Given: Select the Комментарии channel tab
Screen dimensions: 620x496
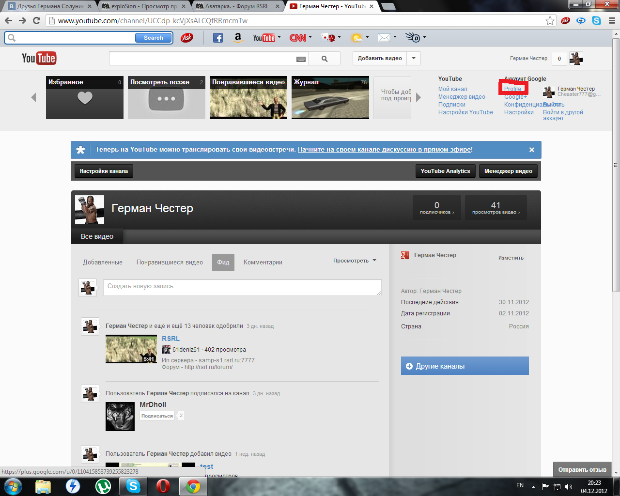Looking at the screenshot, I should pyautogui.click(x=263, y=263).
